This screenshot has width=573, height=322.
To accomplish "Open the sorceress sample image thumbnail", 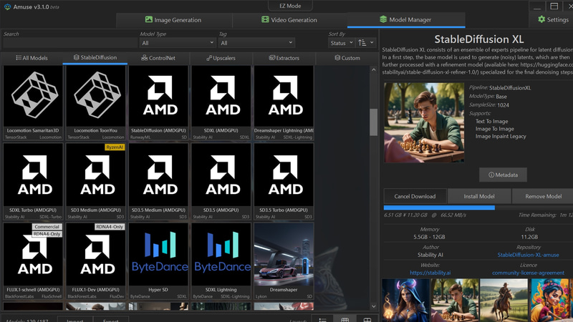I will coord(405,301).
